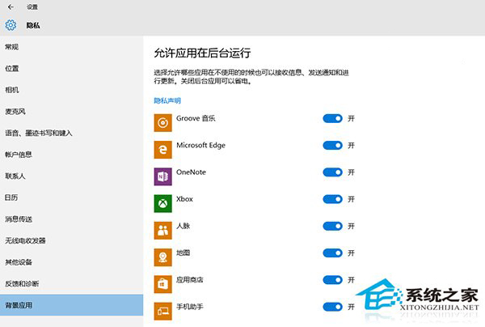Viewport: 485px width, 327px height.
Task: Click the Groove 音乐 app icon
Action: (162, 123)
